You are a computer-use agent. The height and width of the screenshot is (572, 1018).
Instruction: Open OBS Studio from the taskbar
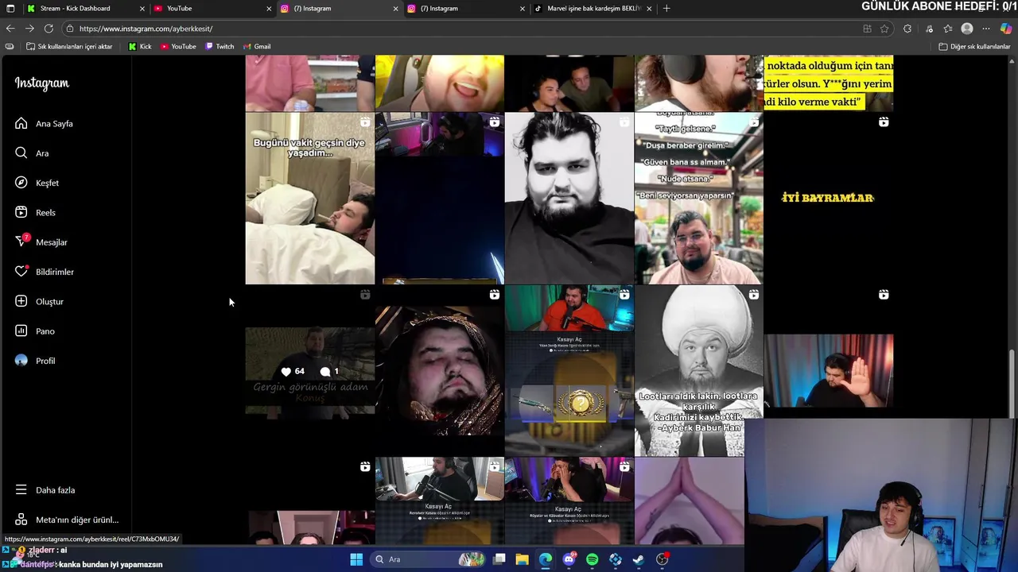[662, 559]
